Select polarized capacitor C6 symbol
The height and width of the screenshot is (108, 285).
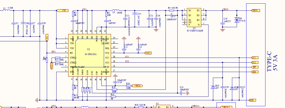[23, 23]
